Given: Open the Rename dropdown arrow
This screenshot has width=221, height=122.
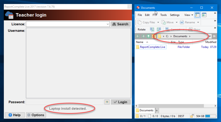Looking at the screenshot, I should pyautogui.click(x=198, y=22).
